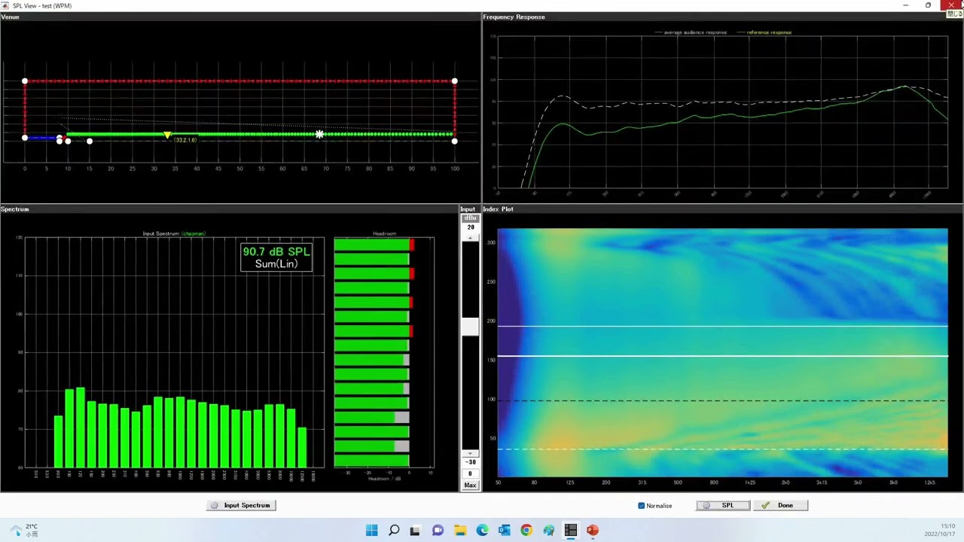Screen dimensions: 964x542
Task: Click the average audience response legend entry
Action: (691, 32)
